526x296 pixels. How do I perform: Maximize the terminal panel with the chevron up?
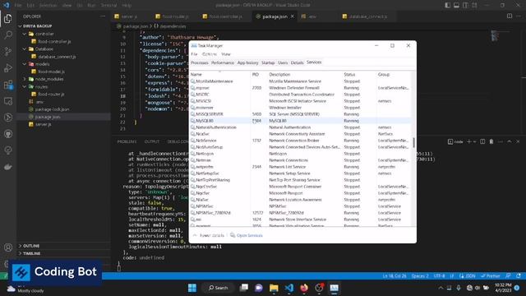(510, 141)
